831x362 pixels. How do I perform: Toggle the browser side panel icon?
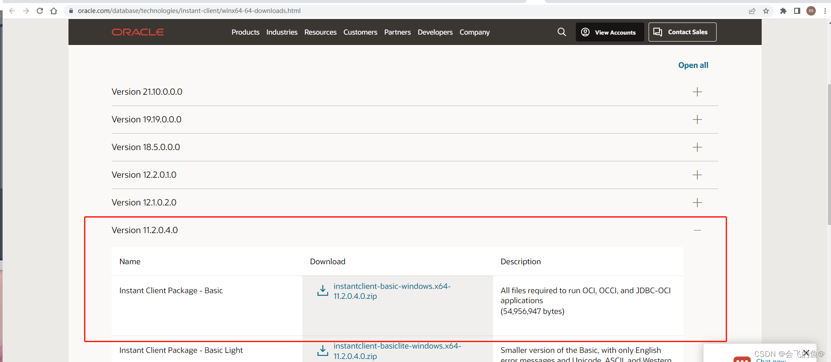[797, 11]
